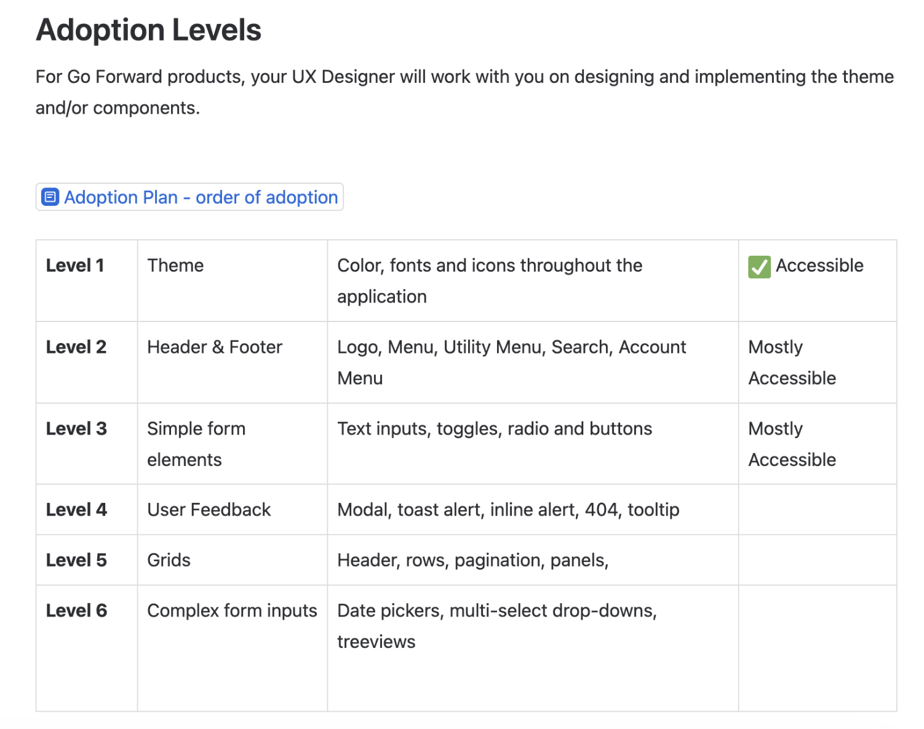Screen dimensions: 924x729
Task: Click the Header & Footer cell
Action: pos(215,347)
